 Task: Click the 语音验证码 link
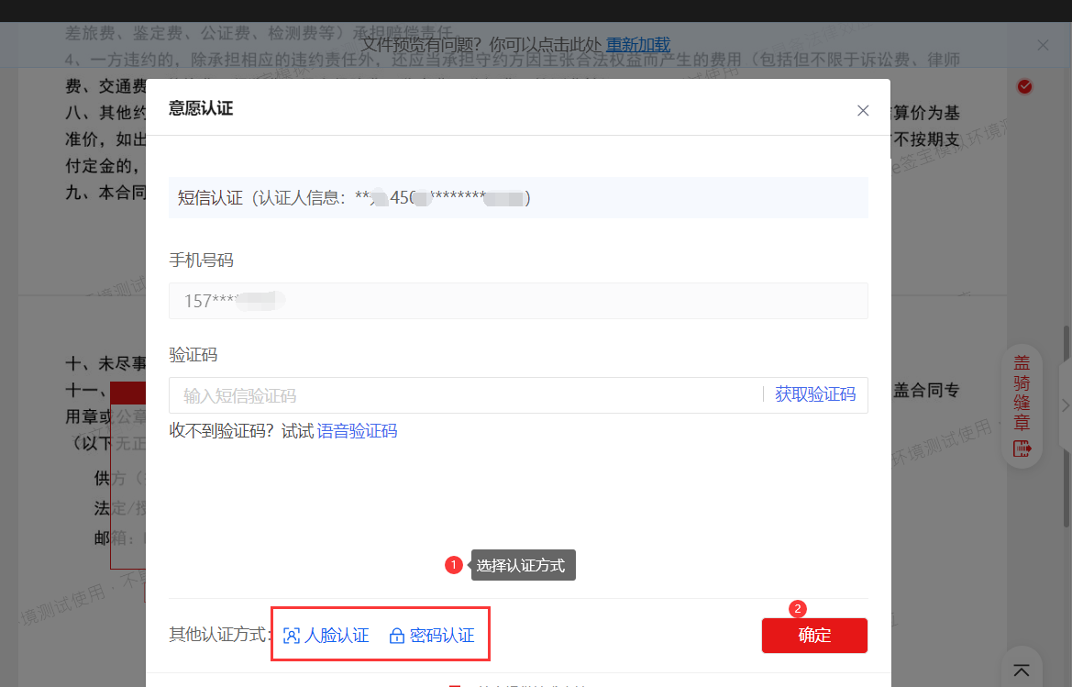pos(357,431)
